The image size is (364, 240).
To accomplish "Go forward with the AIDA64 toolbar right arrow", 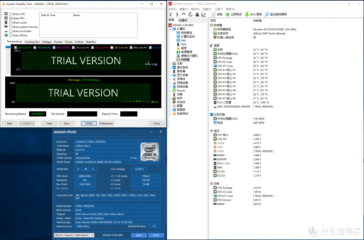I will tap(177, 14).
